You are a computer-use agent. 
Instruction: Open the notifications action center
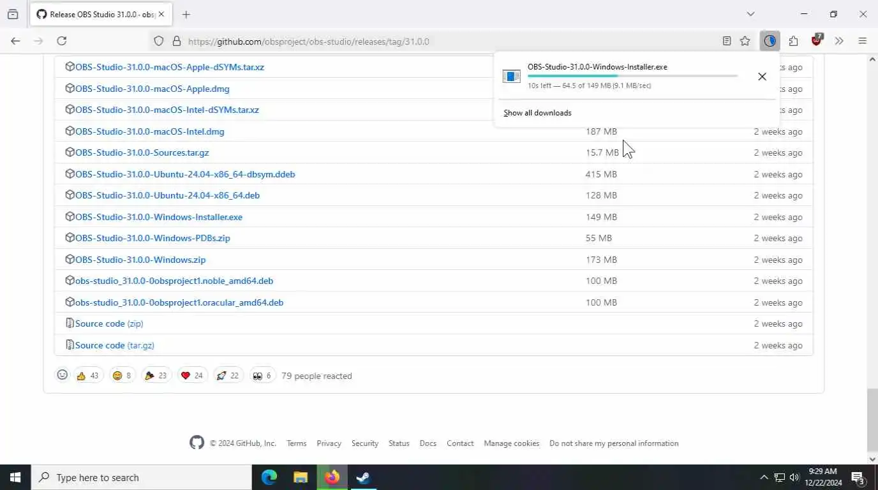[x=858, y=477]
